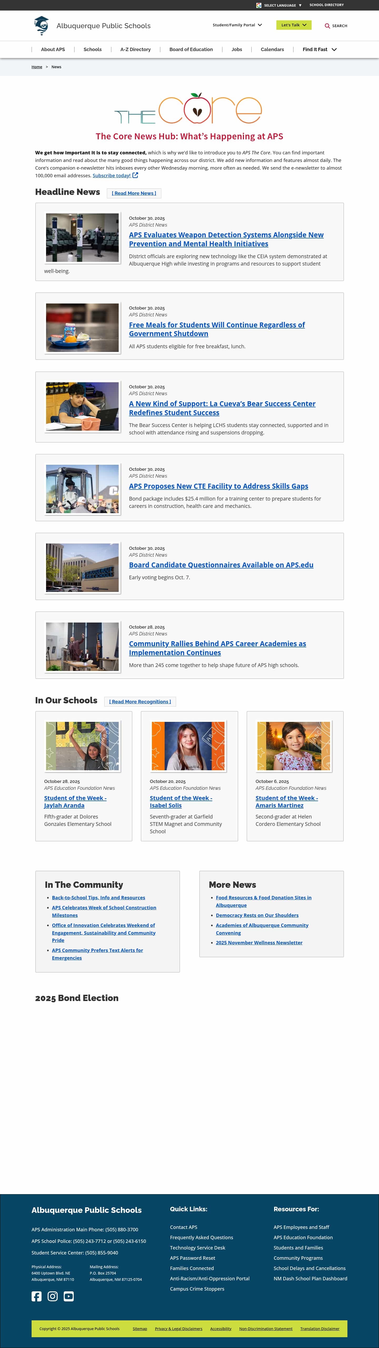The height and width of the screenshot is (1348, 379).
Task: Click the weapon detection auditorium thumbnail
Action: point(82,238)
